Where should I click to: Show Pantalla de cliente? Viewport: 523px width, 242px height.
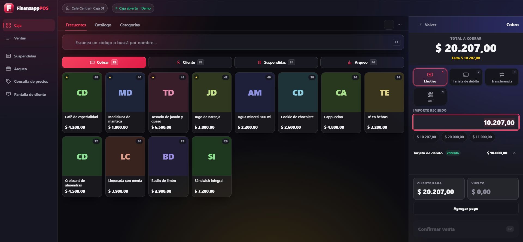29,94
